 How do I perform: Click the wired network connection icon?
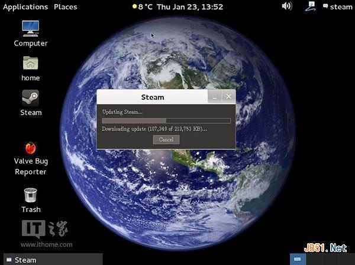tap(311, 6)
